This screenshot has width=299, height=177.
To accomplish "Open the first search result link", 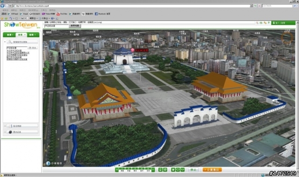I will [14, 51].
